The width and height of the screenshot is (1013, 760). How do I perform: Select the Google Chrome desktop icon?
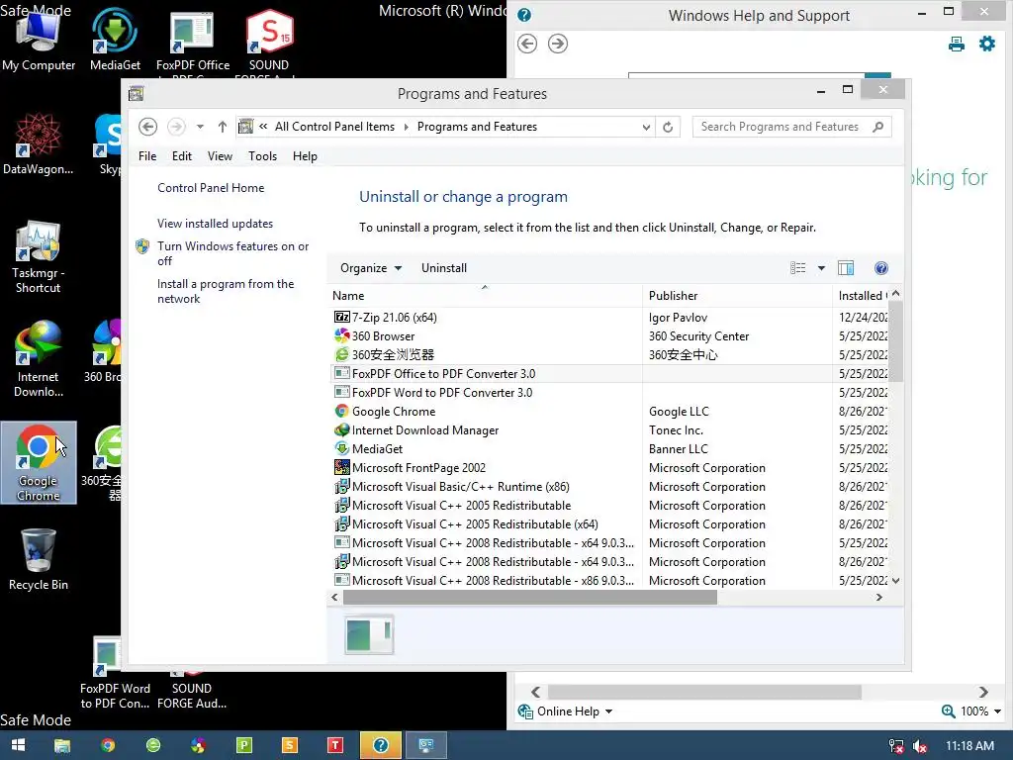click(39, 463)
